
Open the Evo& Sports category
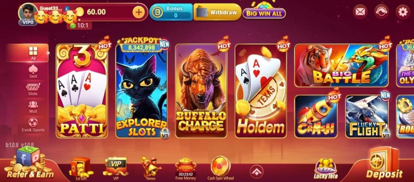pos(33,125)
